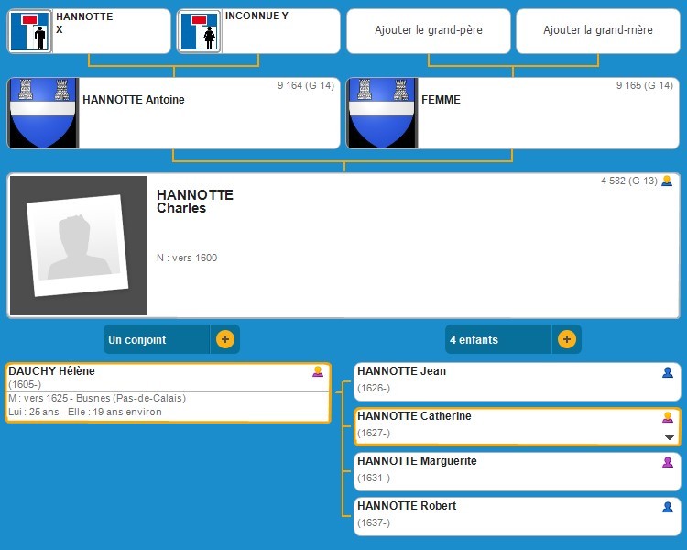
Task: Click plus icon to add a child
Action: pyautogui.click(x=567, y=339)
